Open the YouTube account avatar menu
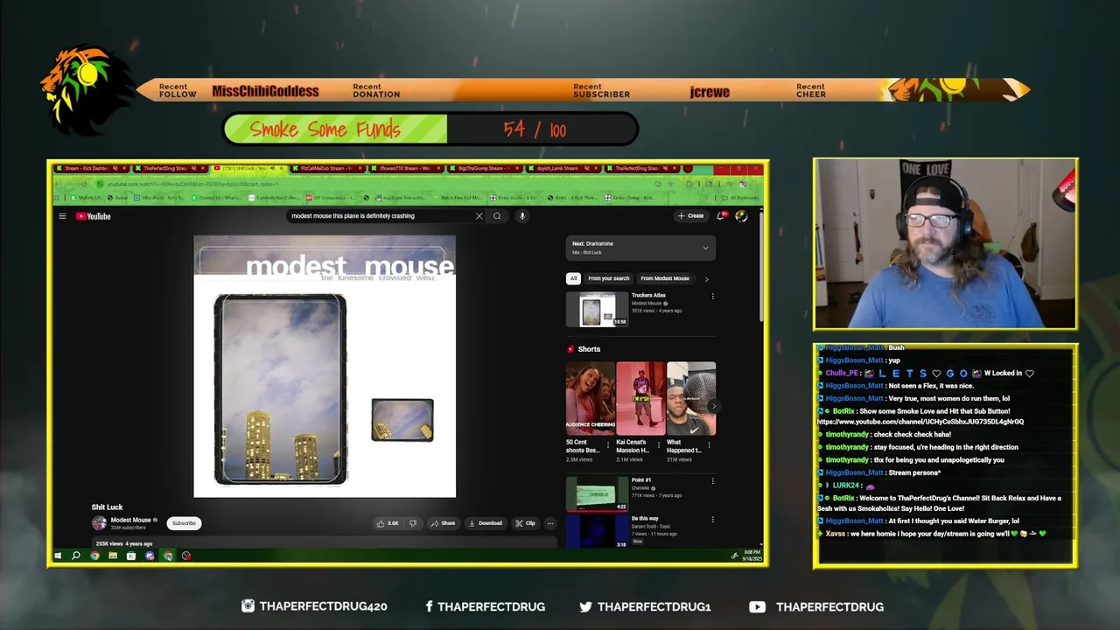1120x630 pixels. [x=741, y=216]
